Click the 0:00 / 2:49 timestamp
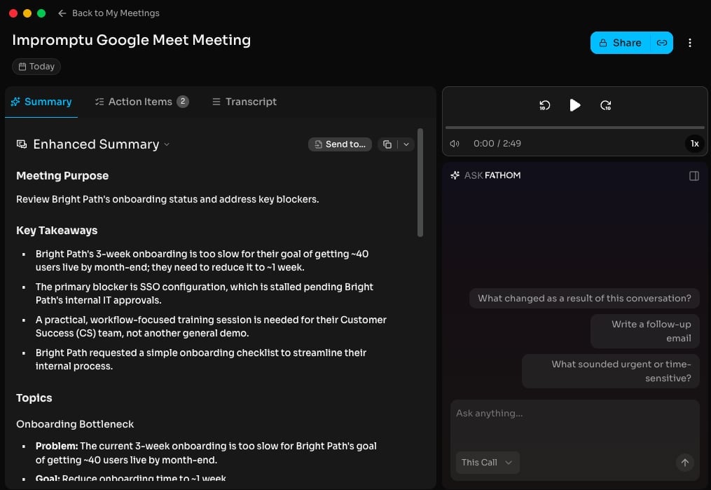Screen dimensions: 711x490 coord(497,144)
